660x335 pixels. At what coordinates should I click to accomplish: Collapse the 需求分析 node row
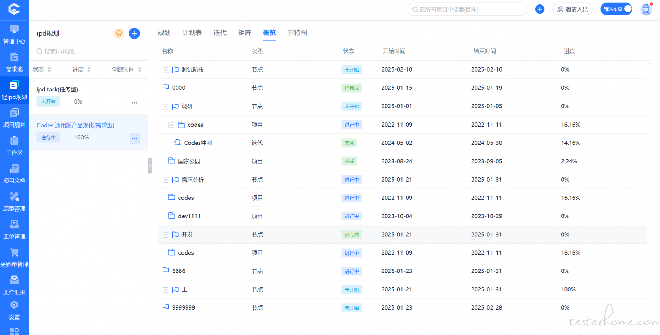tap(165, 180)
